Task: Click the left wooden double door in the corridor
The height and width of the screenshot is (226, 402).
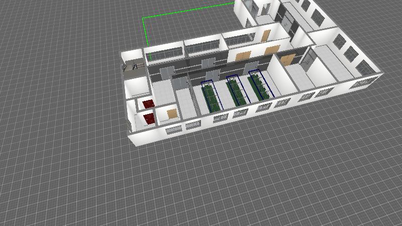Action: click(x=243, y=55)
